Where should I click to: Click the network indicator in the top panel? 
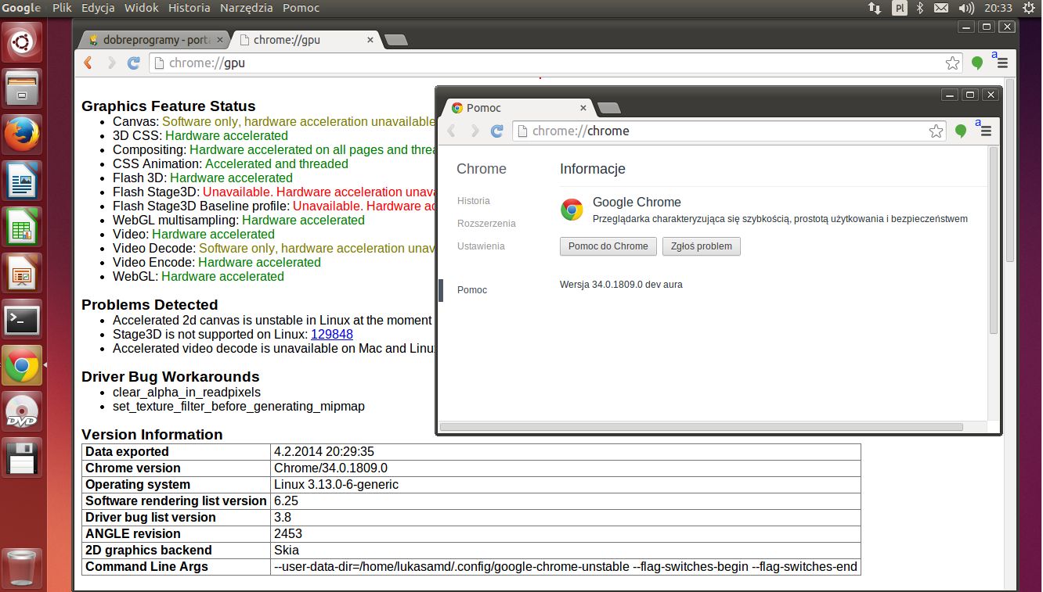click(x=875, y=8)
